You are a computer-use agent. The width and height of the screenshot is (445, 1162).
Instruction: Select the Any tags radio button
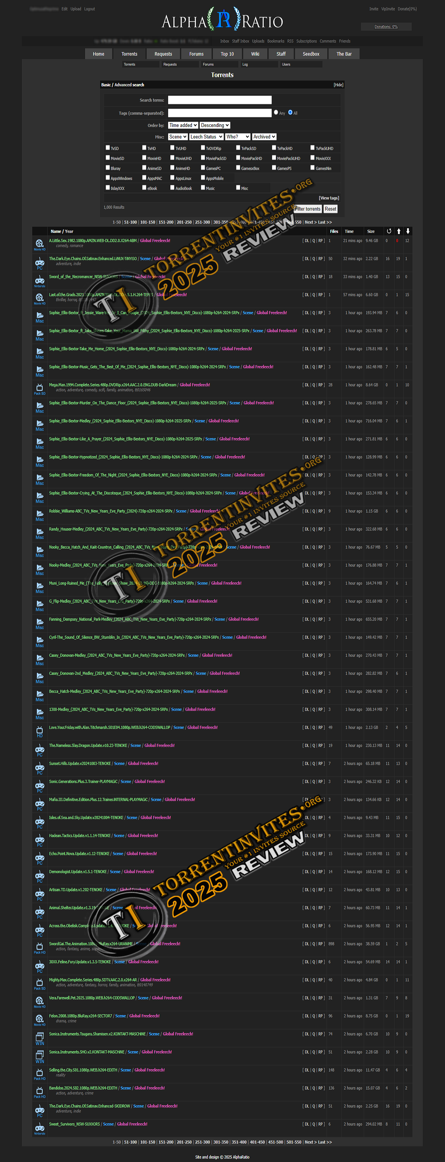click(276, 112)
